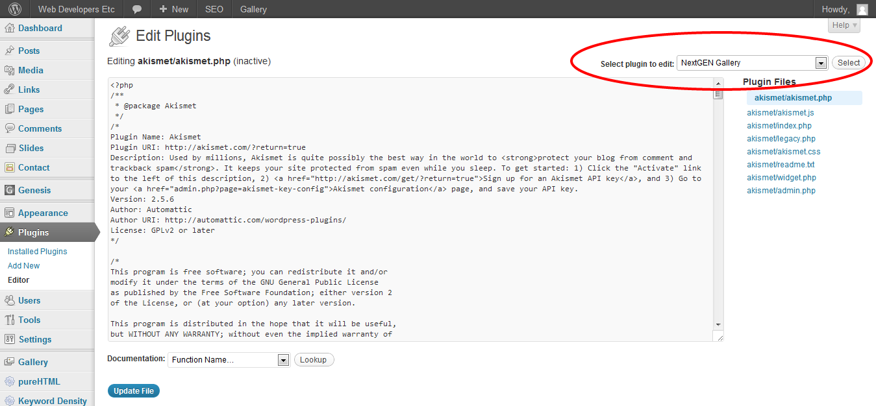
Task: Click the Users icon in sidebar
Action: (9, 300)
